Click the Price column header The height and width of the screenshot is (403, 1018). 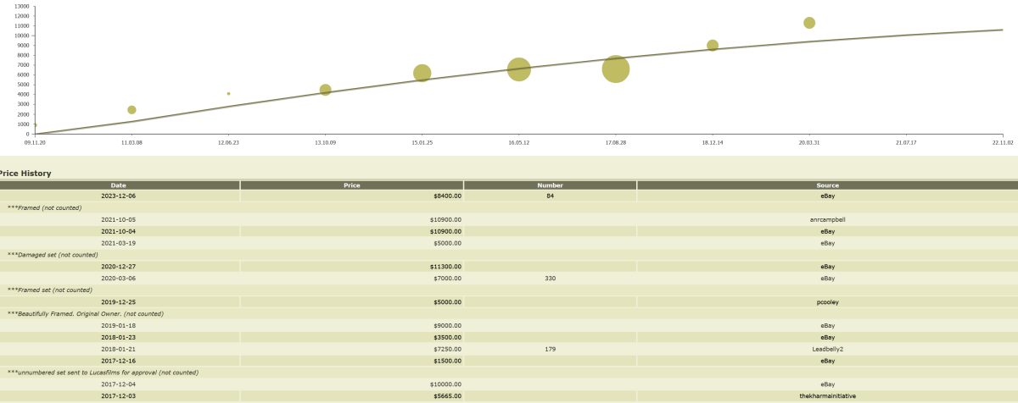click(352, 185)
